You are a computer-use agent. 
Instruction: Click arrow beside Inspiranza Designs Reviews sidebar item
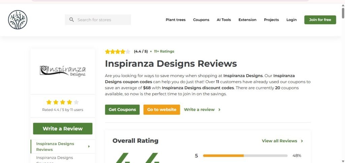click(89, 146)
